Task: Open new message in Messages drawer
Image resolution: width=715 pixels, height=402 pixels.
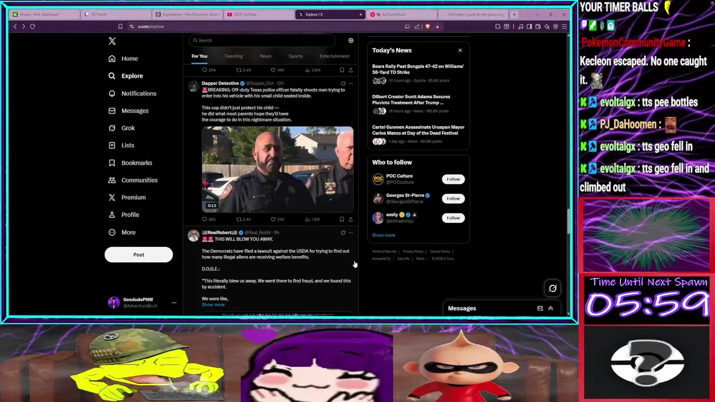Action: 540,308
